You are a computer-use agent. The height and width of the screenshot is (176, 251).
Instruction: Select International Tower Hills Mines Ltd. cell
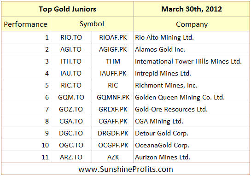pyautogui.click(x=192, y=61)
